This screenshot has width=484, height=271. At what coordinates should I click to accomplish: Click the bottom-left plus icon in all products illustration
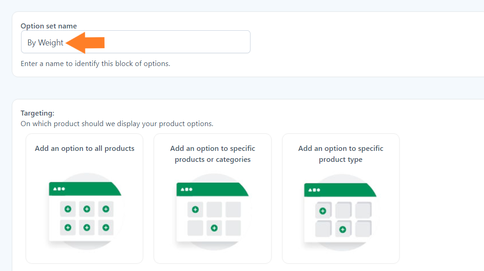68,227
